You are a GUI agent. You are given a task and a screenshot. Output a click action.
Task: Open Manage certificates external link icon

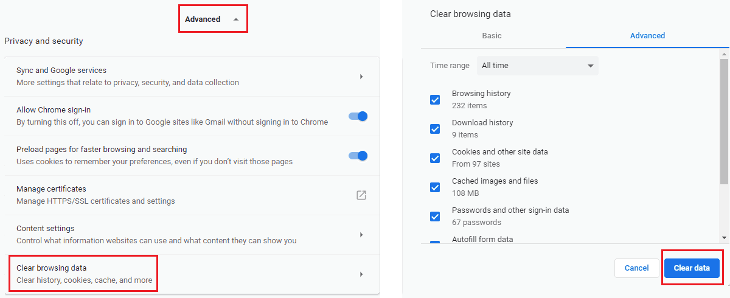coord(361,195)
